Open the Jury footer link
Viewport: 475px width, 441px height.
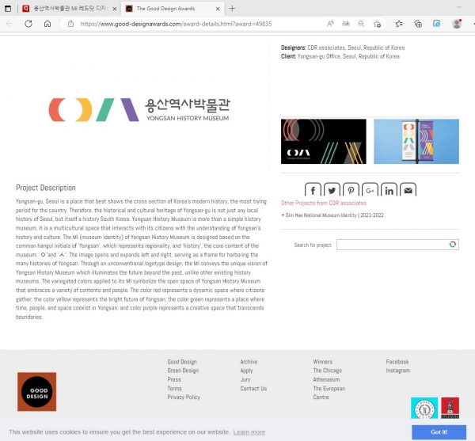coord(245,379)
